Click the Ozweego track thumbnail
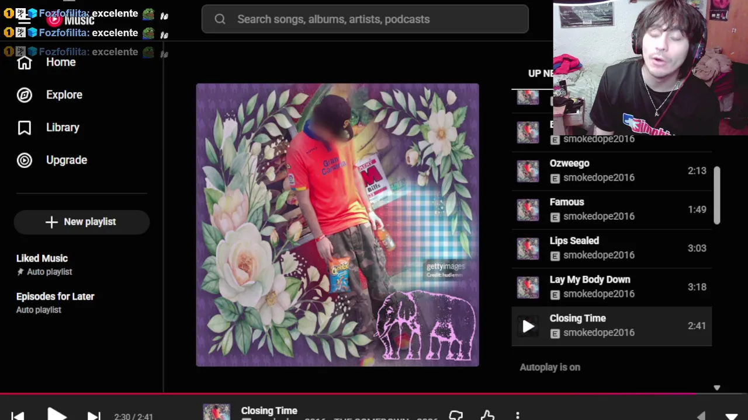This screenshot has height=420, width=748. tap(528, 171)
